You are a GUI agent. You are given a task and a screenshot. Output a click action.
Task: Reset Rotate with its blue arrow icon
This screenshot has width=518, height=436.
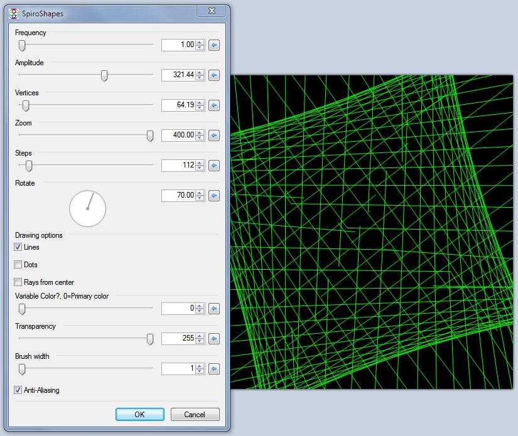tap(214, 196)
